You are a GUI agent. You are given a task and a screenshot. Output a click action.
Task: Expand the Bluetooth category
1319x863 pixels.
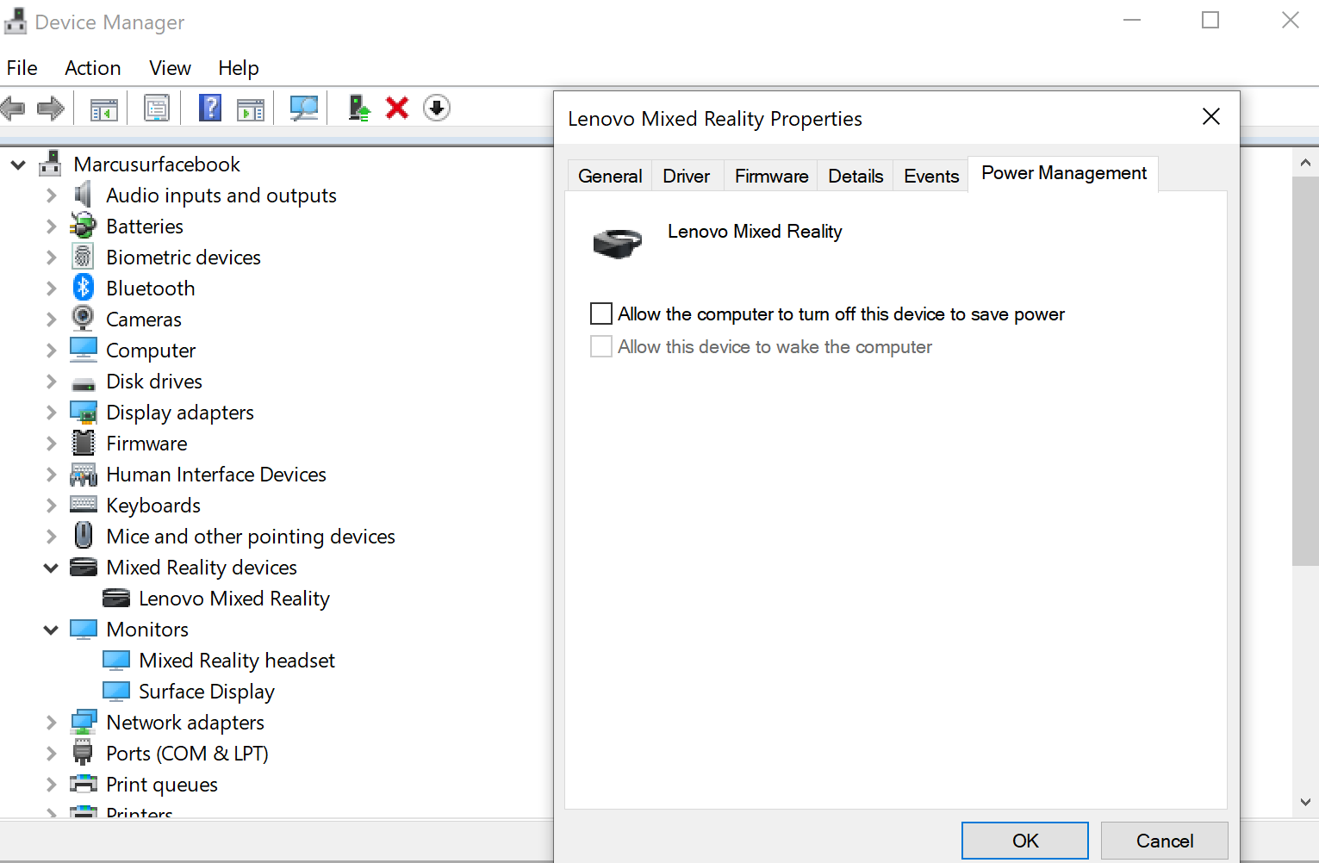[51, 289]
